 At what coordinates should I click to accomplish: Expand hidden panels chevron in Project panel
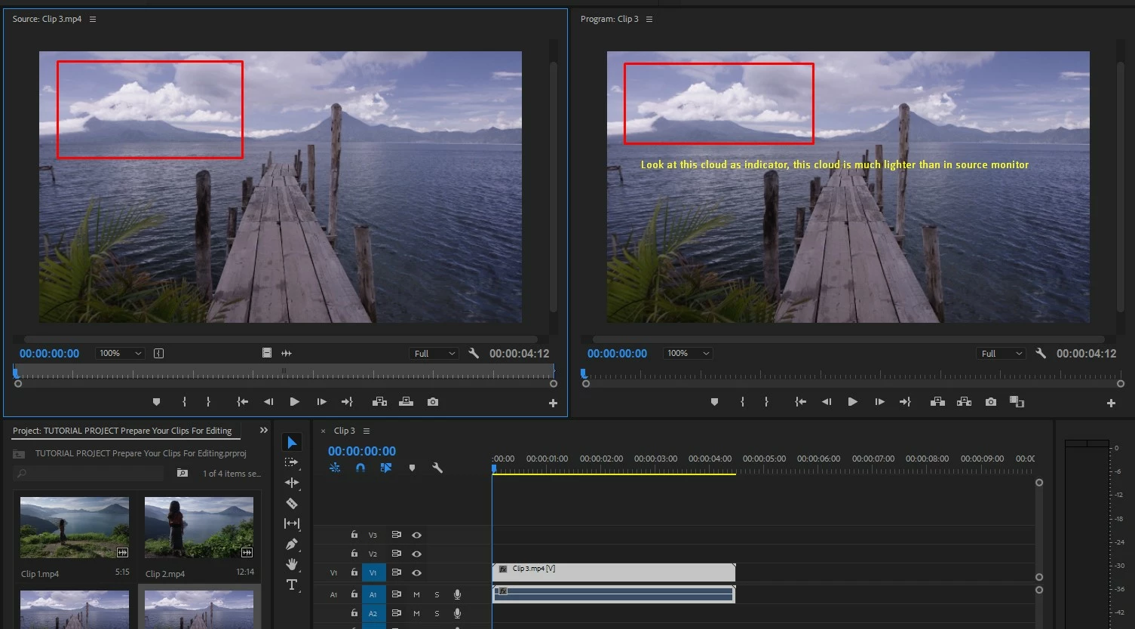click(263, 430)
